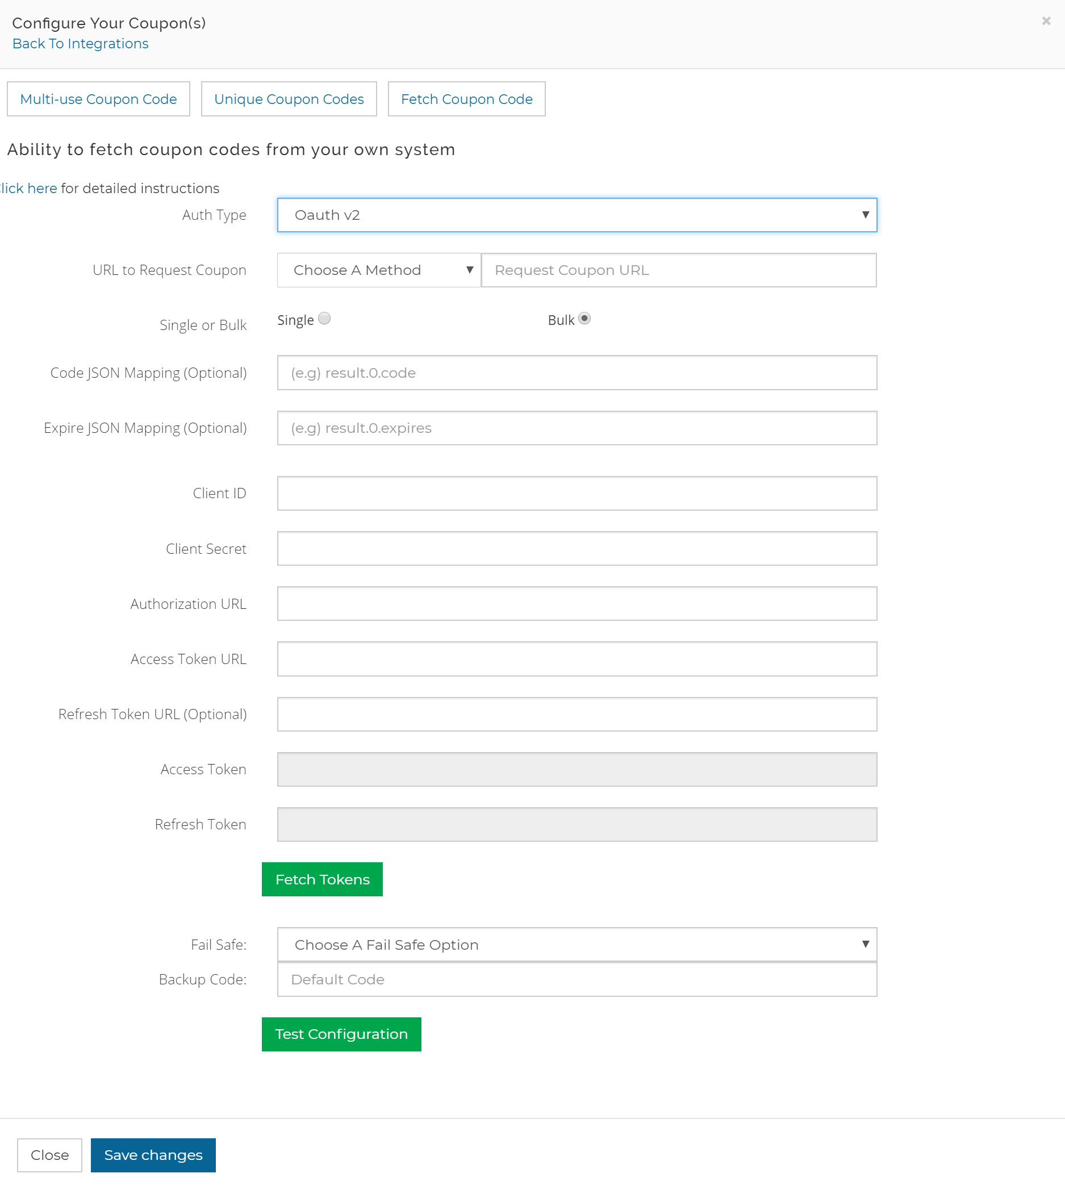Click the Close button at the bottom
Screen dimensions: 1065x1190
(x=49, y=1155)
